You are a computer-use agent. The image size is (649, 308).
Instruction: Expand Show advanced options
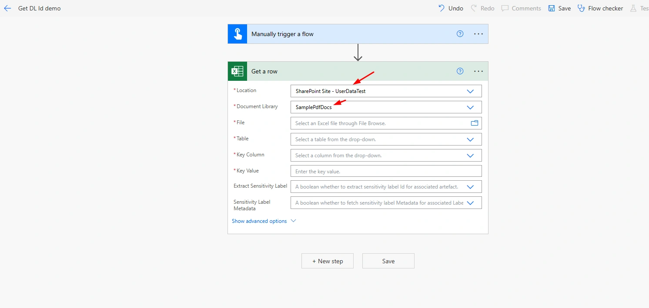(x=264, y=221)
